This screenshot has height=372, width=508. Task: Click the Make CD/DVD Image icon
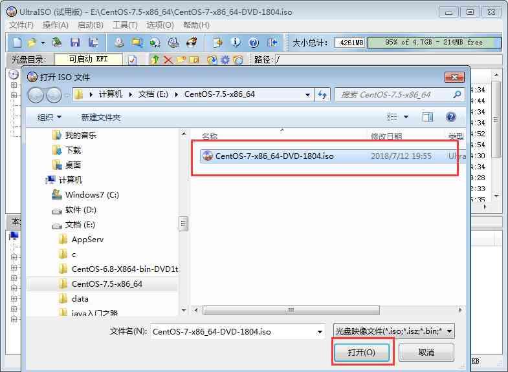(x=119, y=43)
